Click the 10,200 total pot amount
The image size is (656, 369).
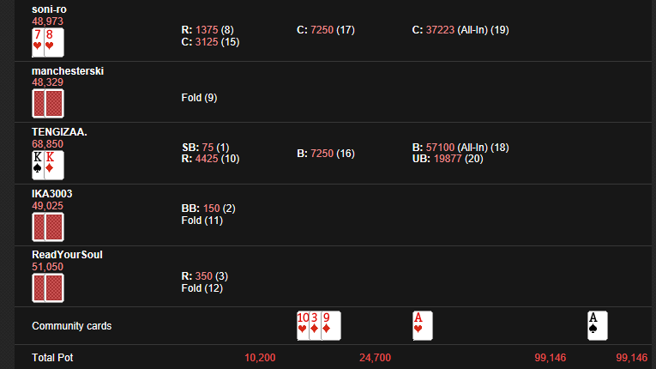tap(260, 357)
